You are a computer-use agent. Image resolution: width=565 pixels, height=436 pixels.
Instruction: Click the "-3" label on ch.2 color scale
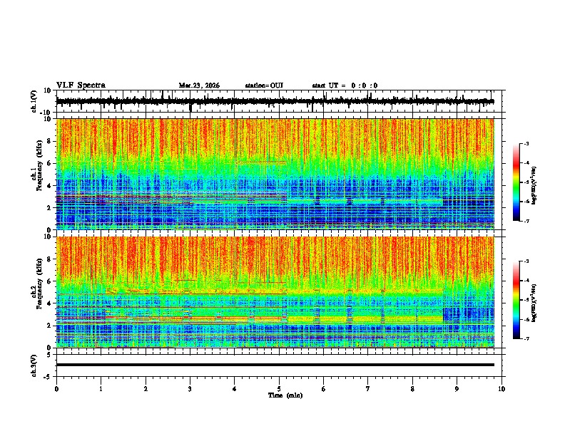[526, 261]
